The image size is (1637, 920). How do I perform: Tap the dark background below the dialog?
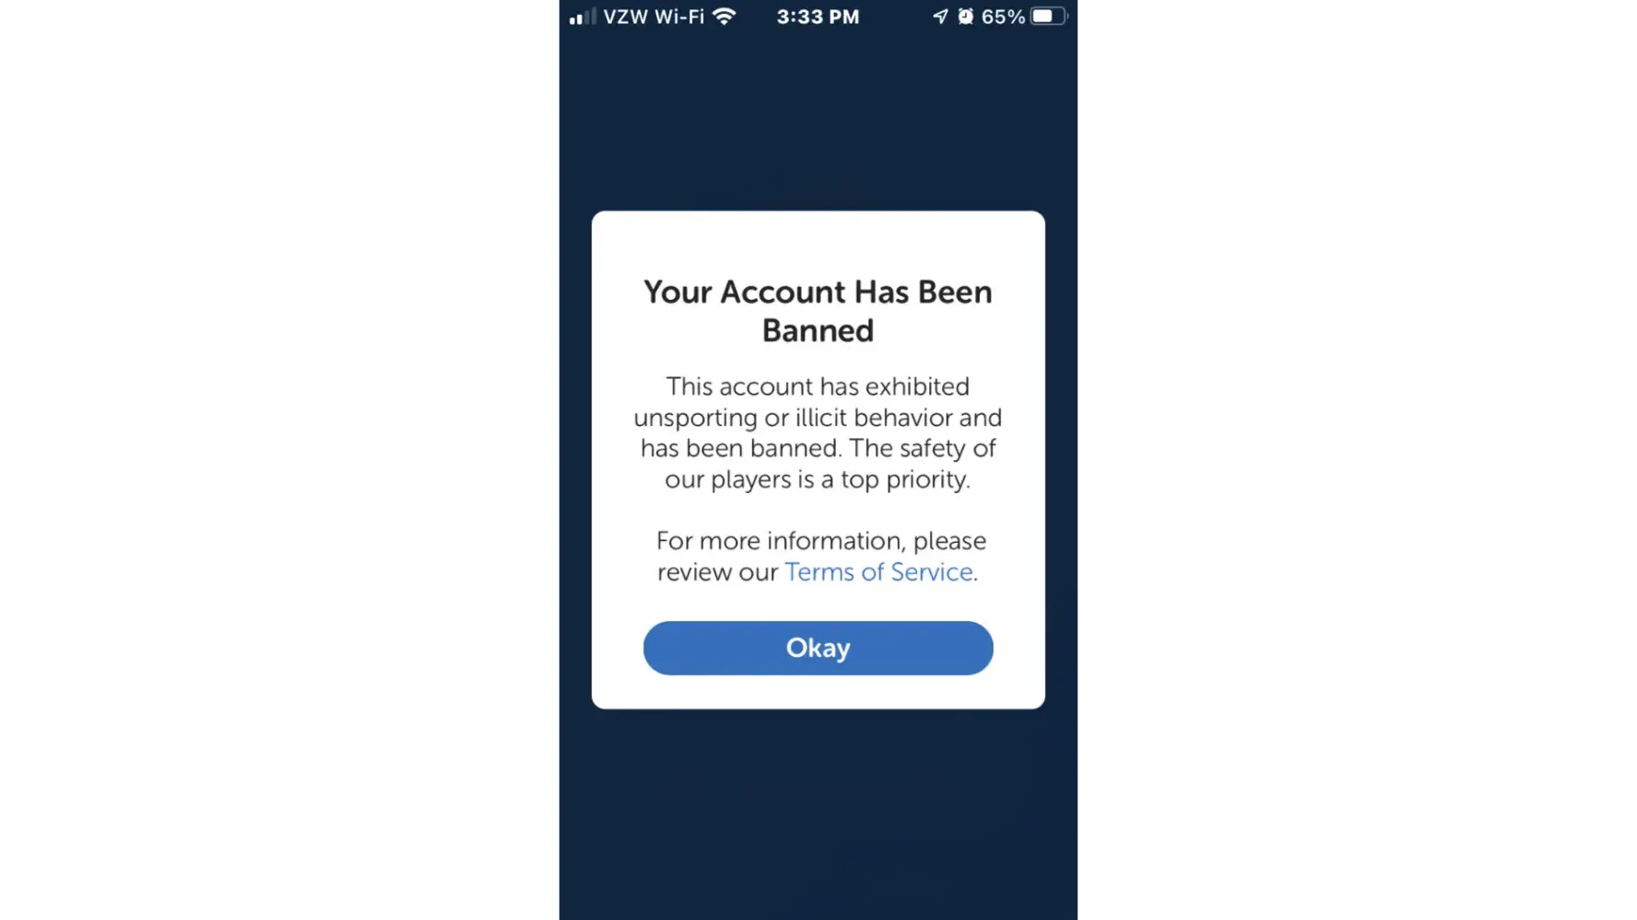818,814
